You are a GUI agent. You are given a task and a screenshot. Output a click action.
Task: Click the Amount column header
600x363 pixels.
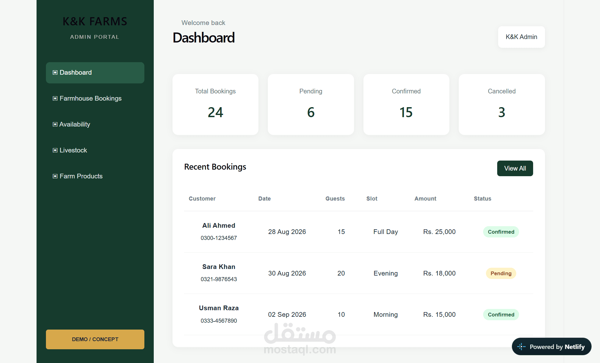pyautogui.click(x=425, y=199)
